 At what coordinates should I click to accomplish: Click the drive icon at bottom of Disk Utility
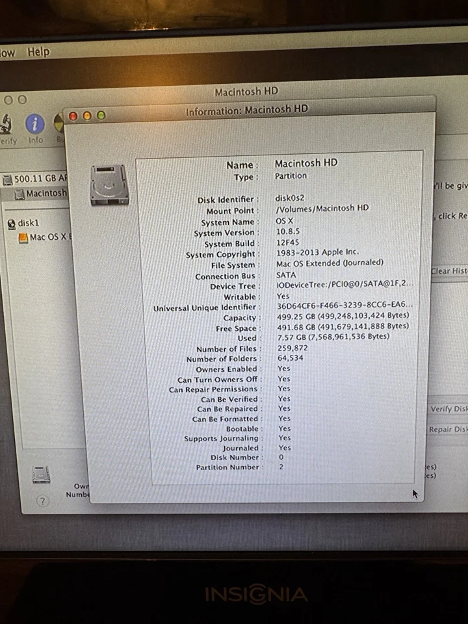click(42, 474)
